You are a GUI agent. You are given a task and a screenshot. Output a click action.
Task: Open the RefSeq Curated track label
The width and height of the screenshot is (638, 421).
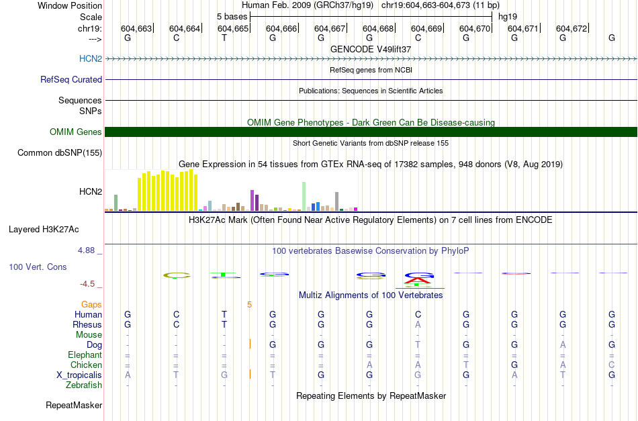(71, 79)
